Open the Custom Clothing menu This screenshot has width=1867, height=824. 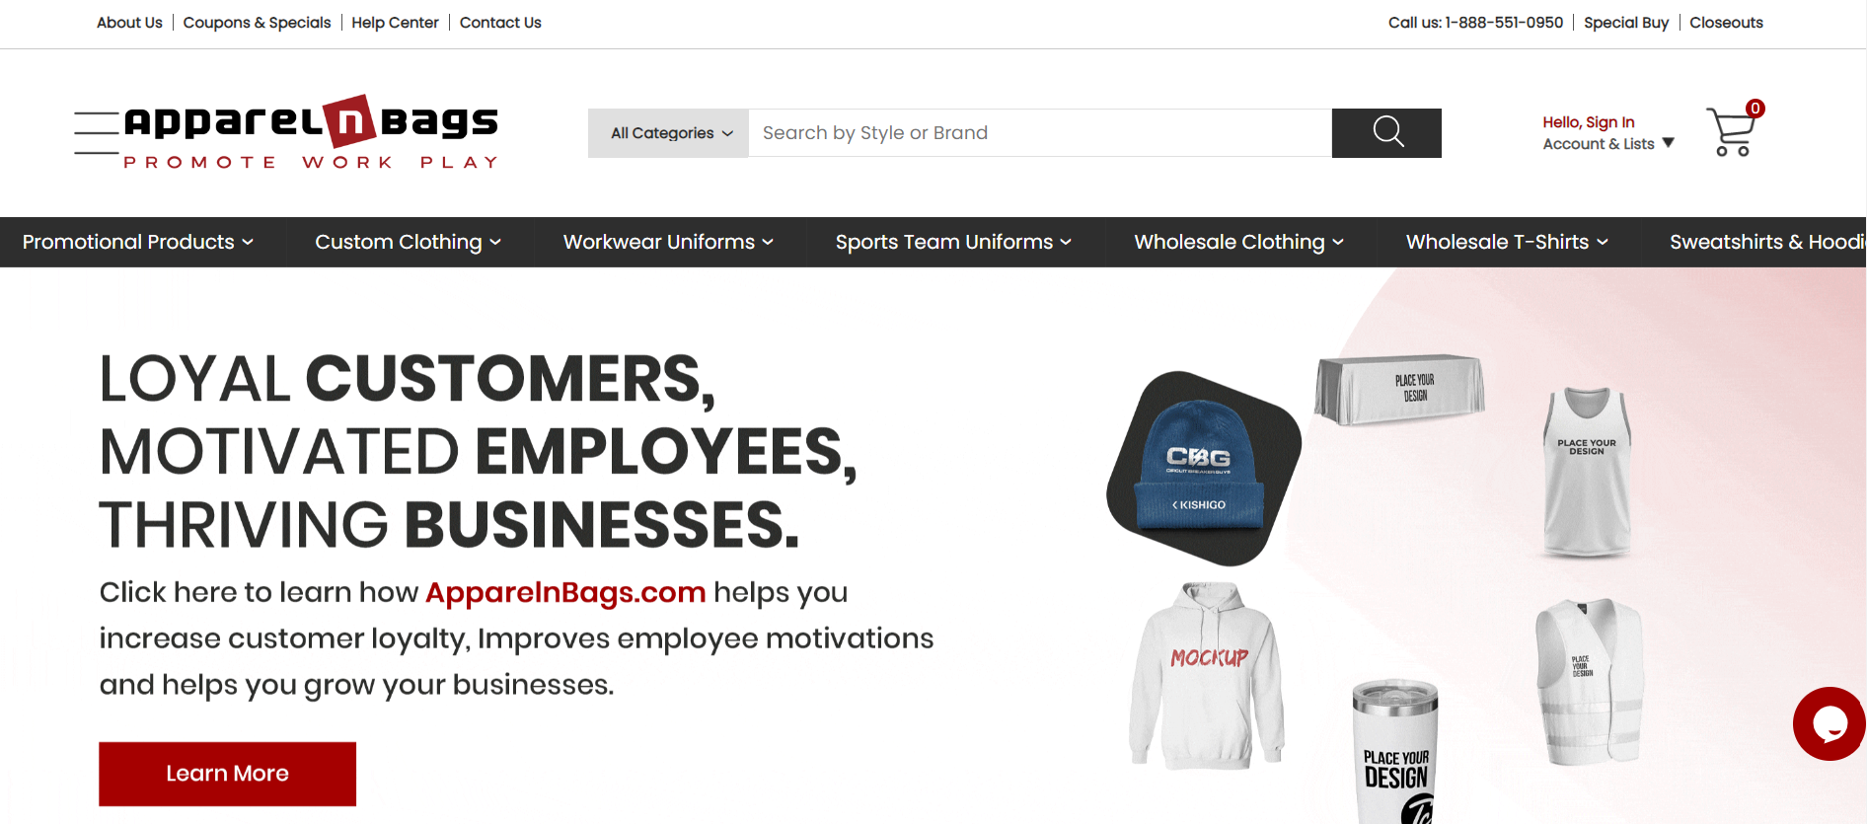pyautogui.click(x=409, y=242)
